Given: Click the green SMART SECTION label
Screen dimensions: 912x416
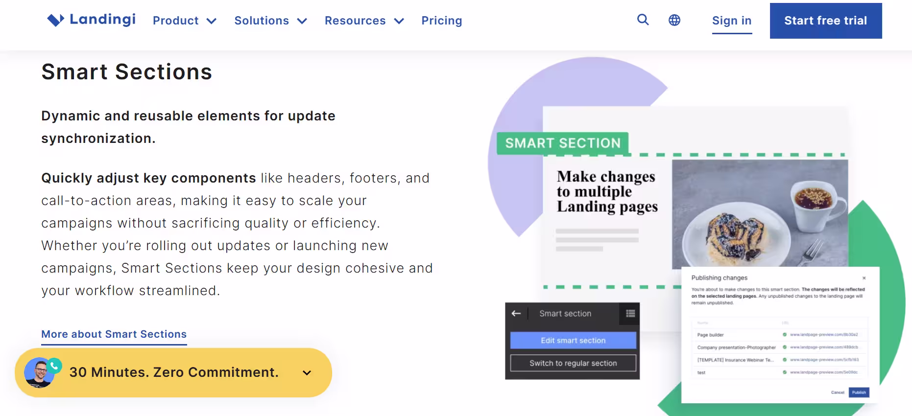Looking at the screenshot, I should pos(563,143).
